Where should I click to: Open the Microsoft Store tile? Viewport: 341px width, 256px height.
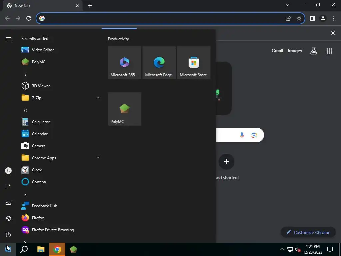194,62
